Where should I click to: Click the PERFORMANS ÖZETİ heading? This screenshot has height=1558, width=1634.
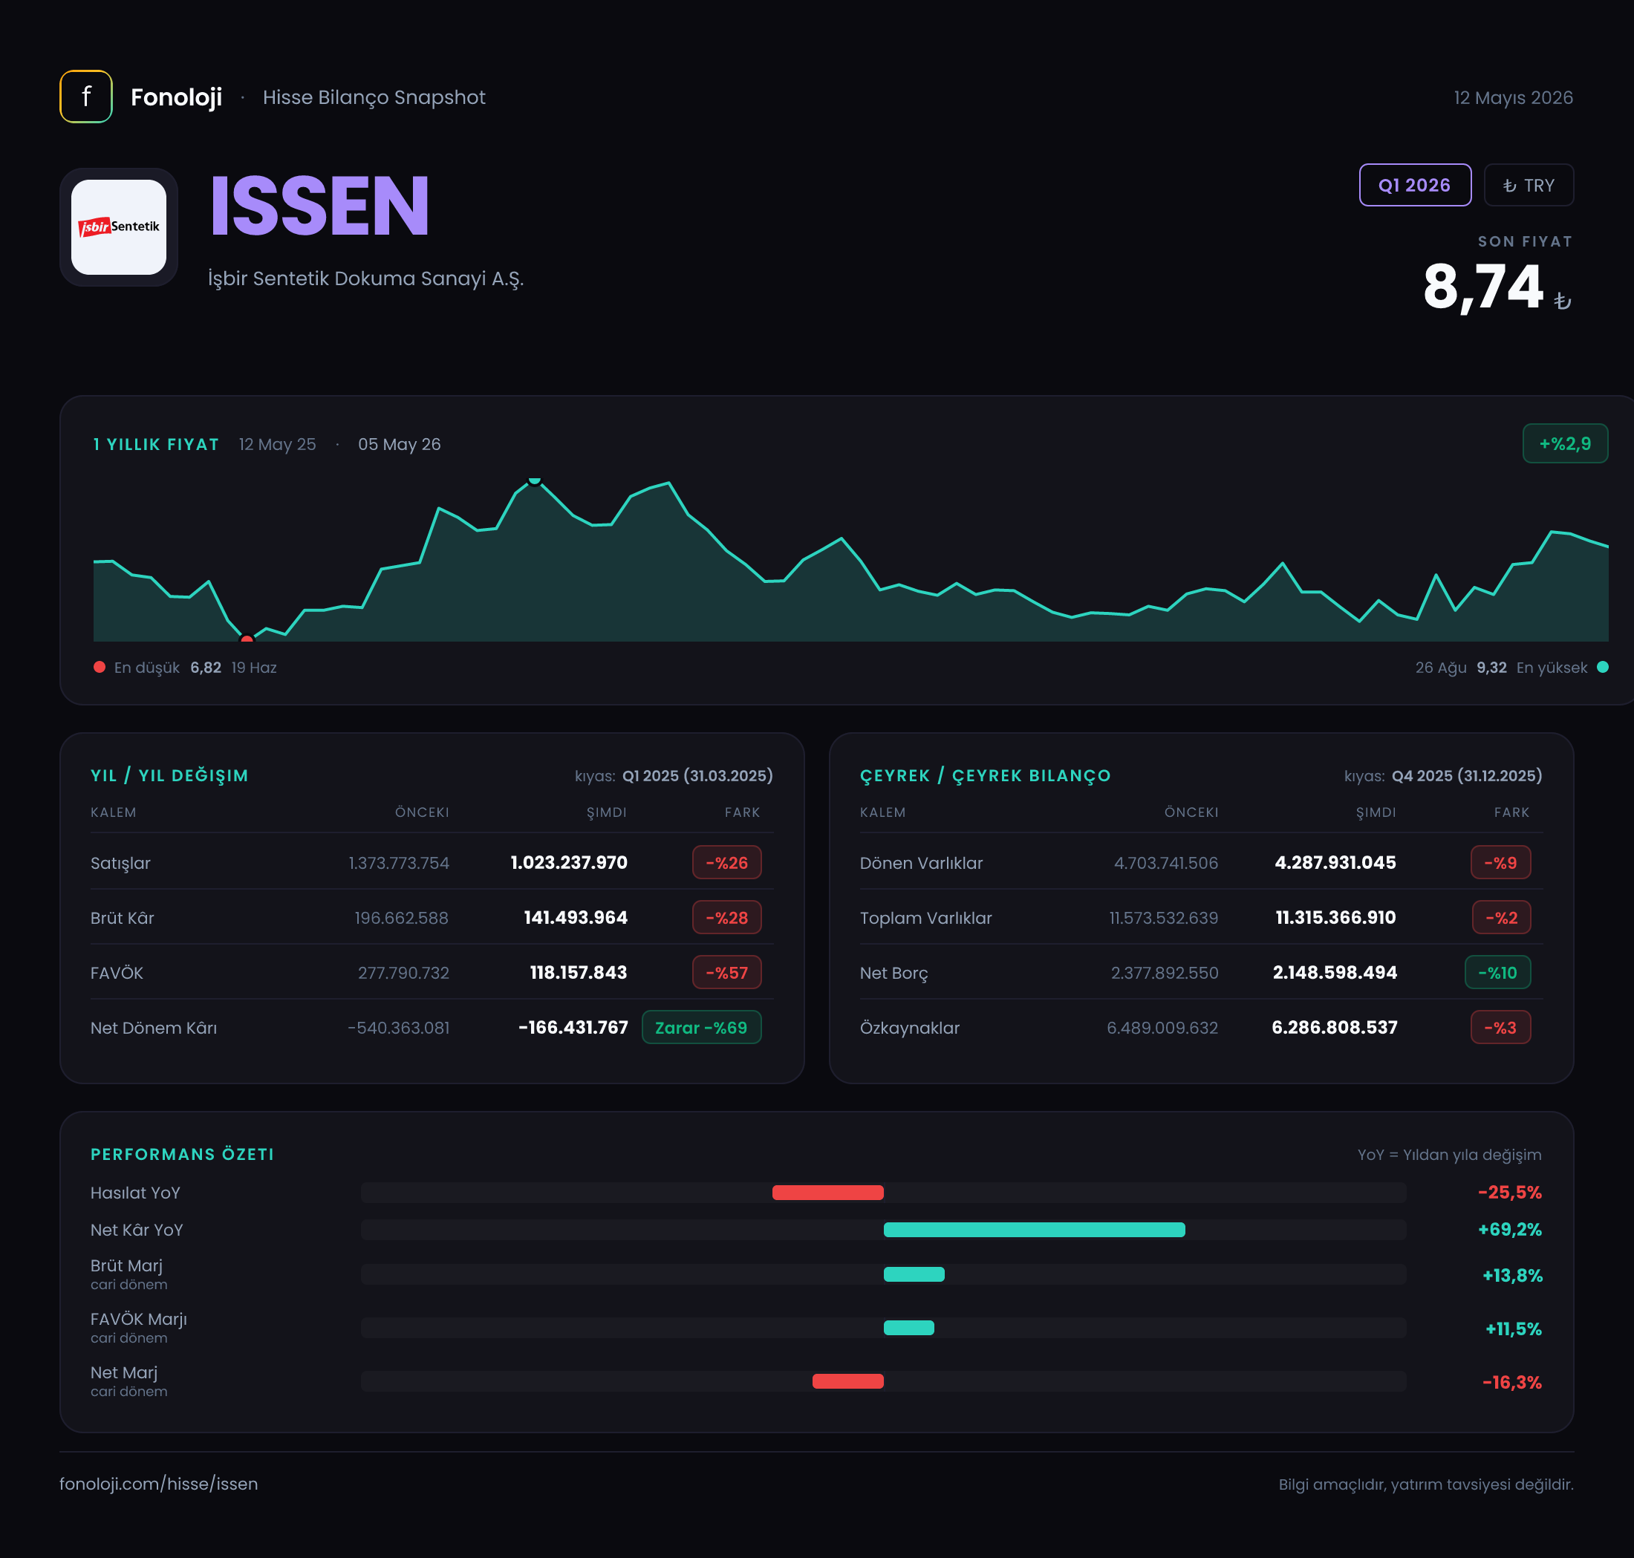[182, 1153]
